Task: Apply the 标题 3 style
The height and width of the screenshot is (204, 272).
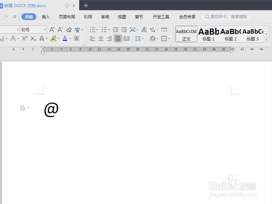Action: tap(253, 34)
